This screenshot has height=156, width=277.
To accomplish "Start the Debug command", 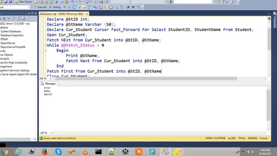I will (55, 7).
